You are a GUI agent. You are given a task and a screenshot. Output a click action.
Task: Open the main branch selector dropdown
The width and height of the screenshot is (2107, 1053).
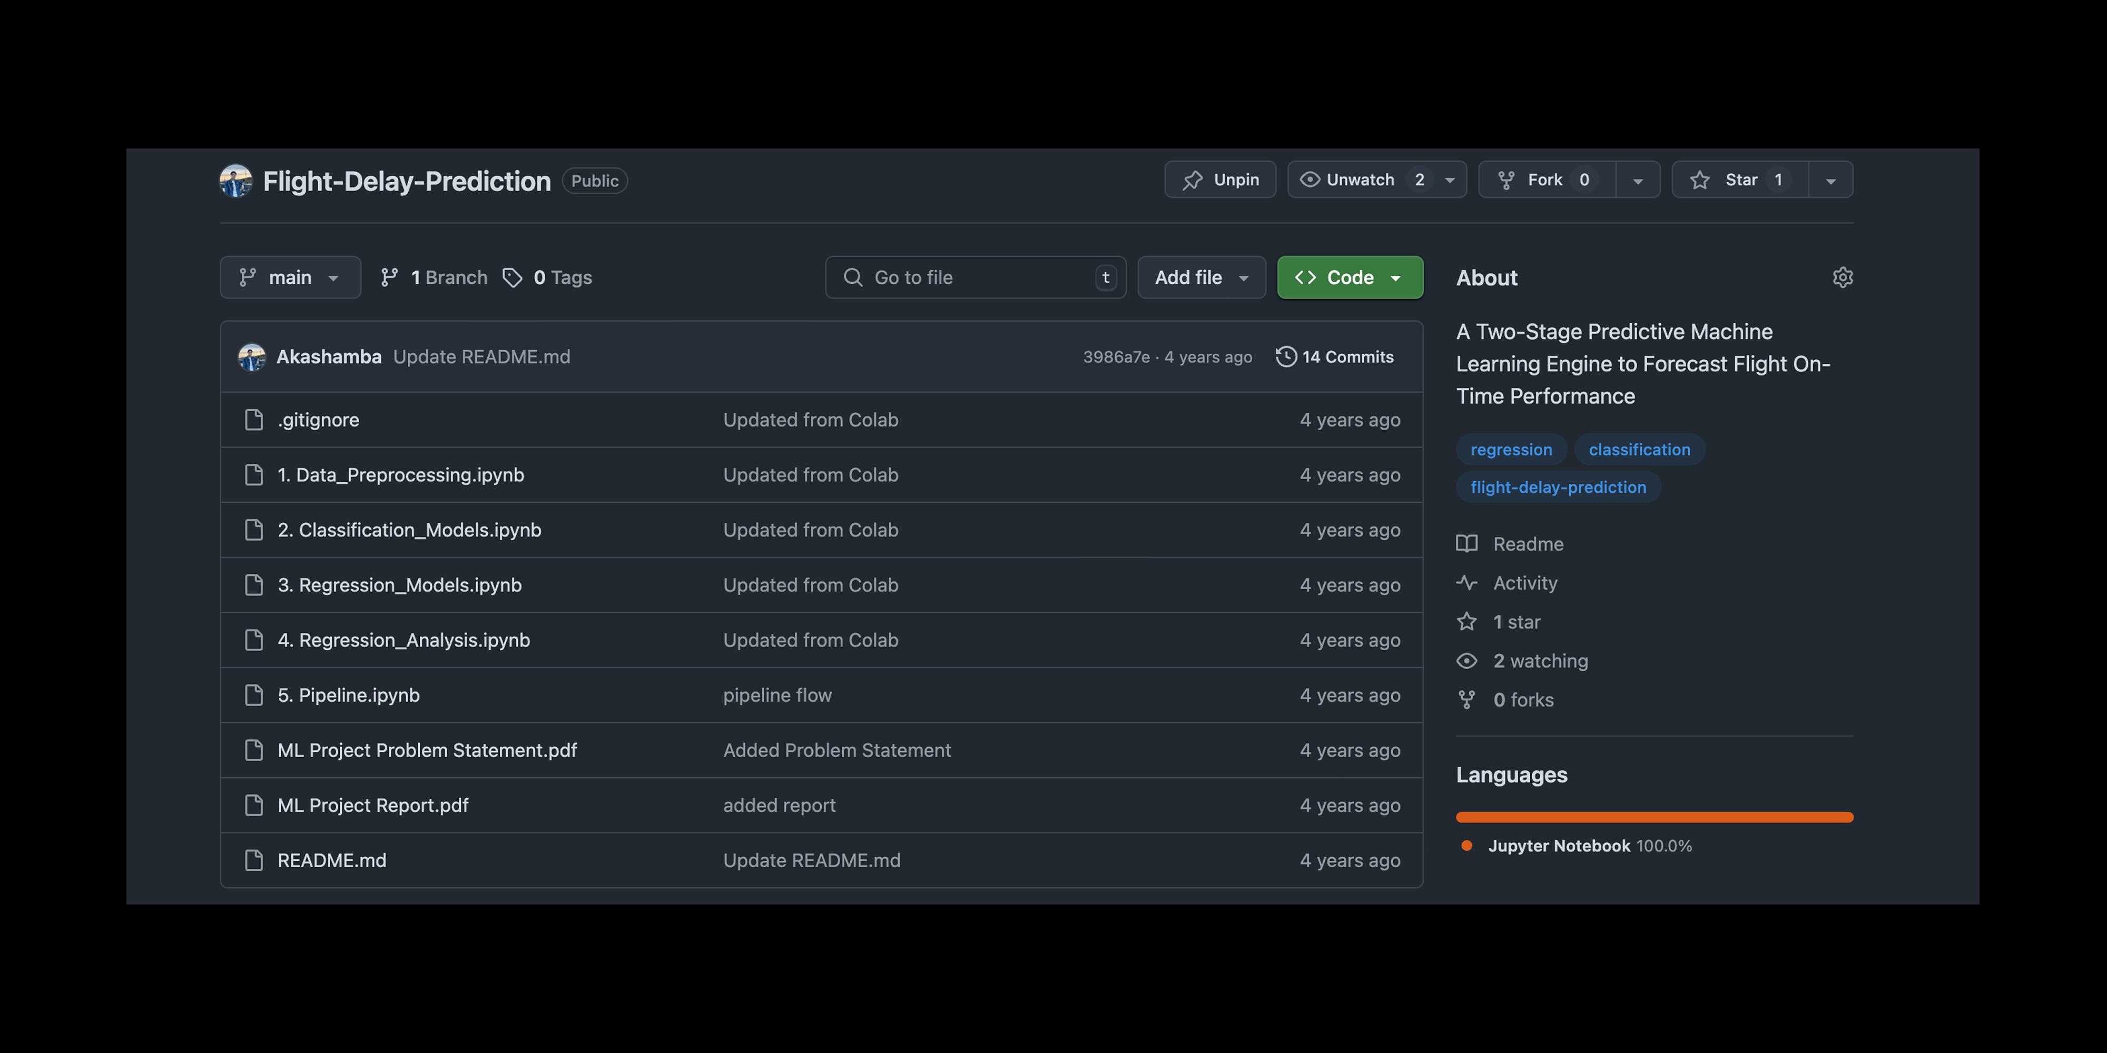point(290,277)
